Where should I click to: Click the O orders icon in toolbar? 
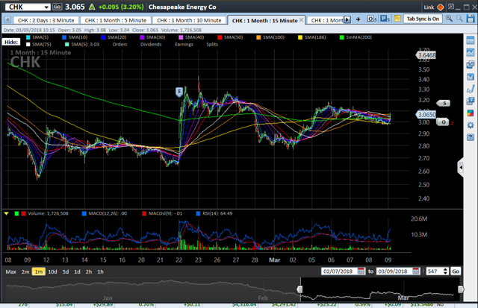[x=372, y=19]
